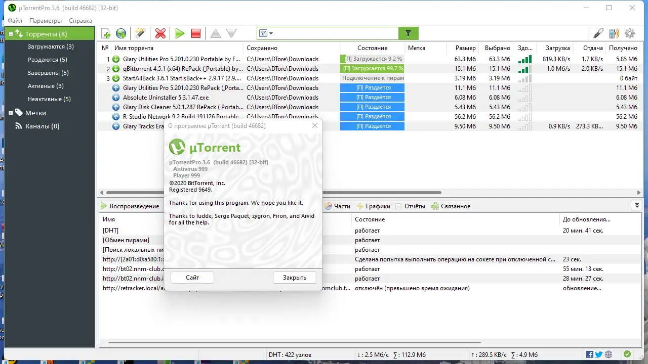Switch to the Воспроизведение tab
This screenshot has height=364, width=648.
click(x=130, y=206)
